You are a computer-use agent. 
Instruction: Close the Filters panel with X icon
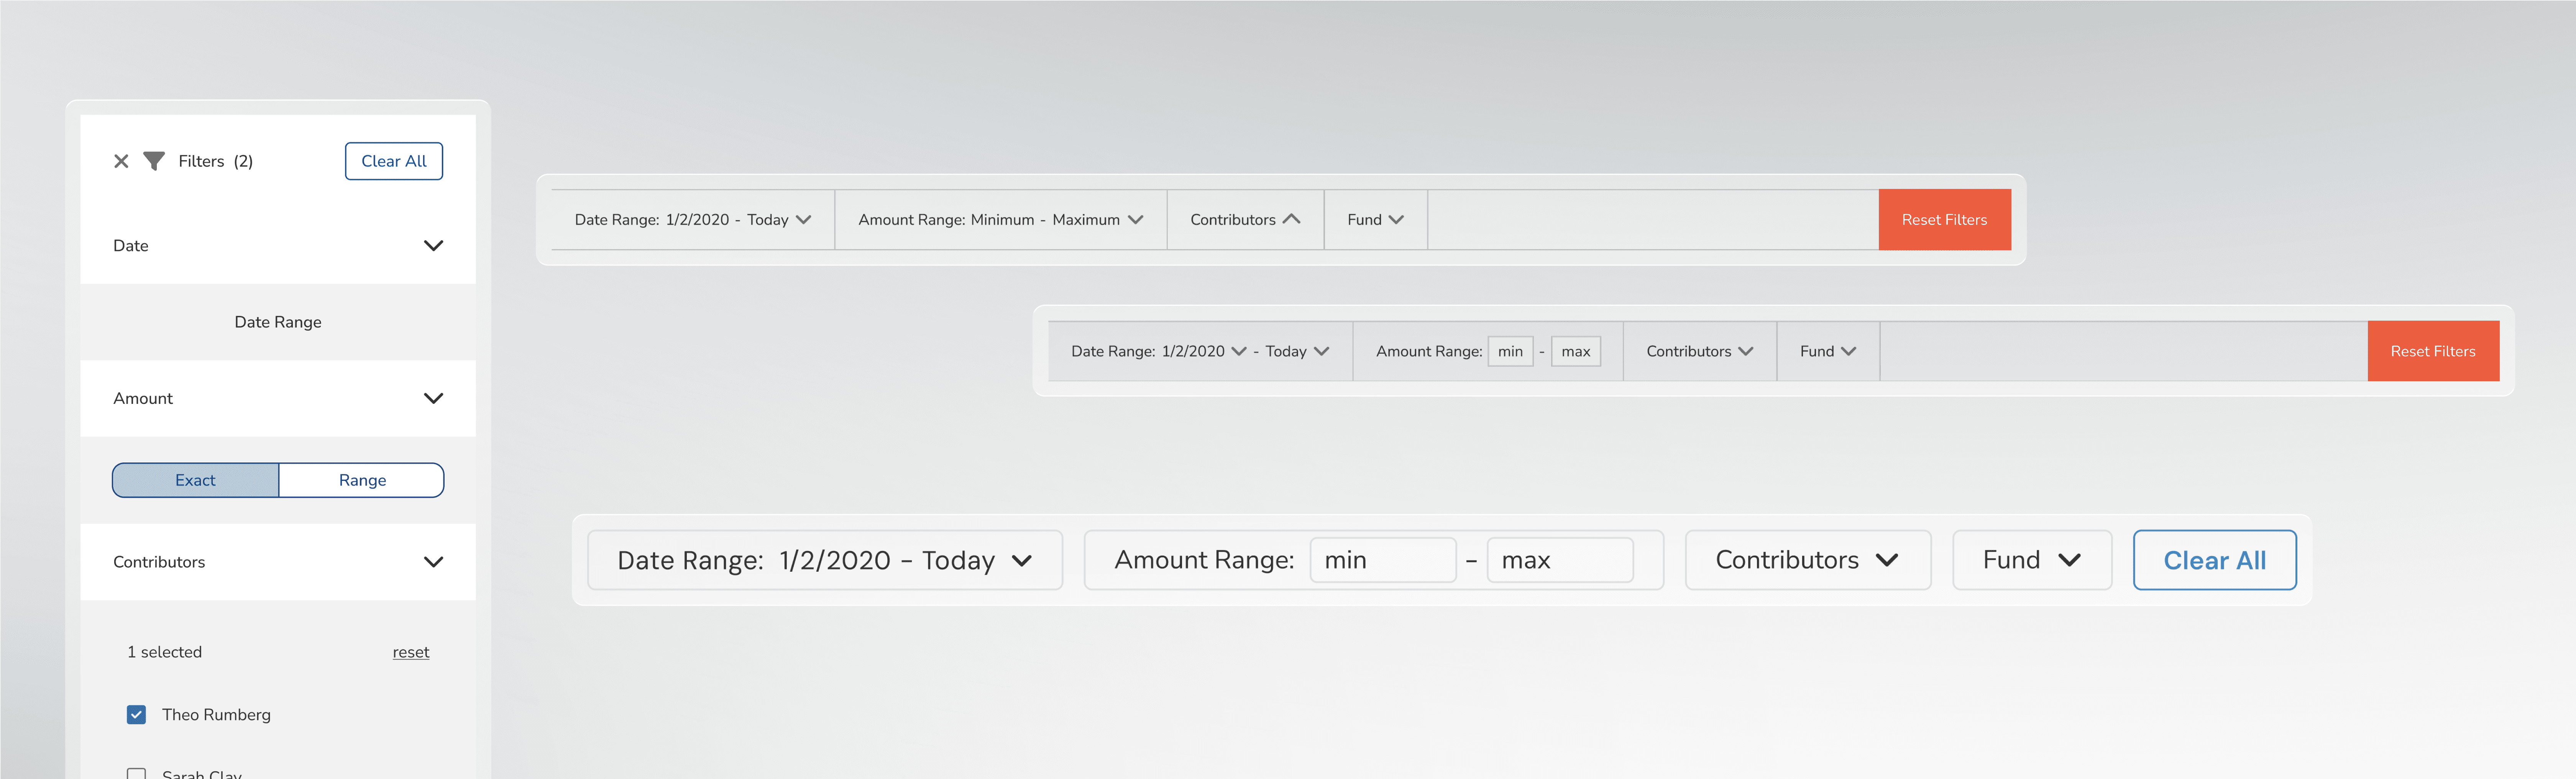[121, 161]
